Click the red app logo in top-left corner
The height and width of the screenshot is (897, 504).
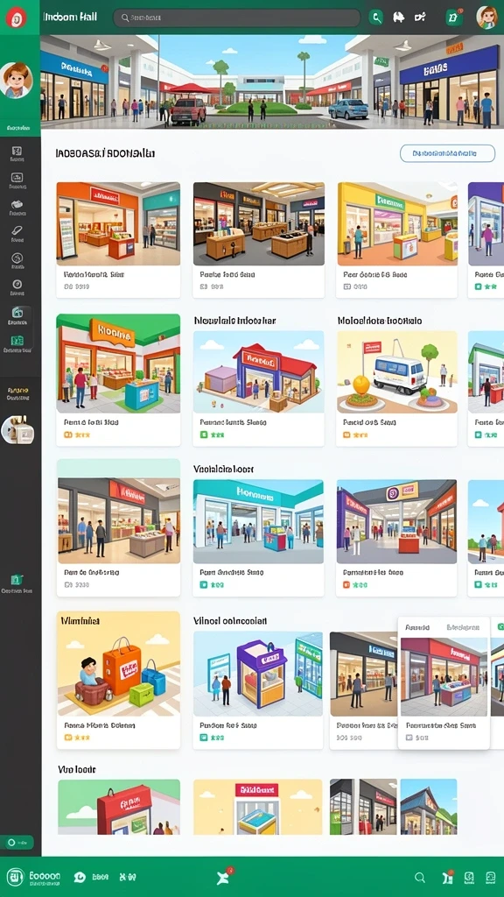click(16, 18)
